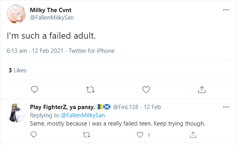The height and width of the screenshot is (147, 238).
Task: Like FinL128's reply with heart icon
Action: (140, 134)
